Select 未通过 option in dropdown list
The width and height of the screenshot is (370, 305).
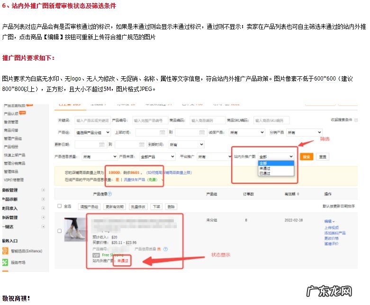click(x=276, y=169)
